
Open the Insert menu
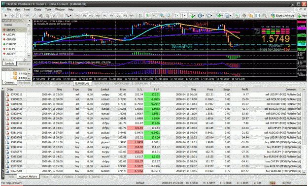[27, 9]
